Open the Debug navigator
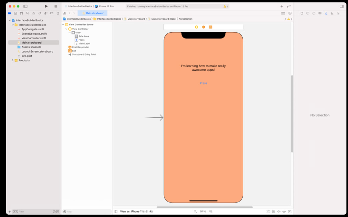 pos(46,13)
